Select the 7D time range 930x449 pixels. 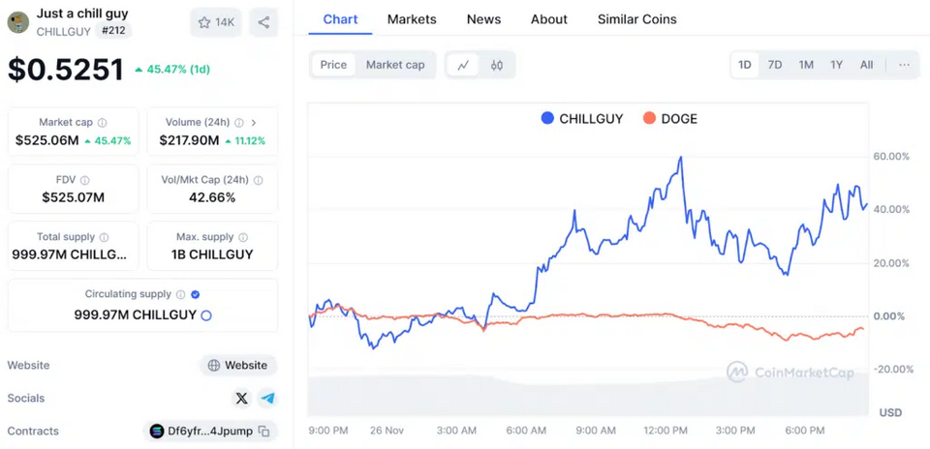[775, 65]
